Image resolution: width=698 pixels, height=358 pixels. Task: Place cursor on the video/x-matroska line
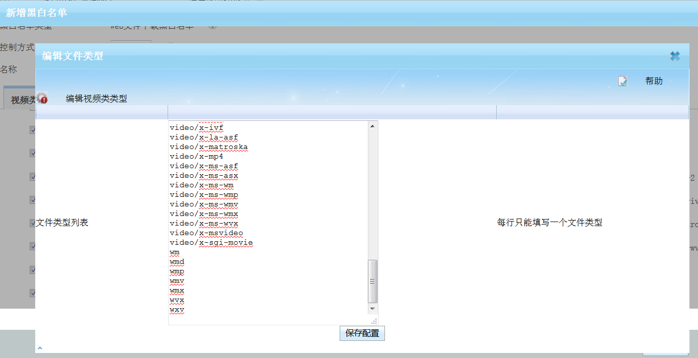[x=209, y=147]
